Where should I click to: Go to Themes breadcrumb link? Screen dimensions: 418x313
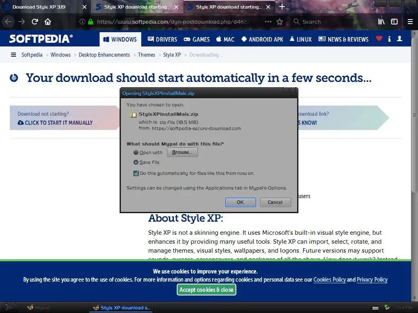(147, 55)
